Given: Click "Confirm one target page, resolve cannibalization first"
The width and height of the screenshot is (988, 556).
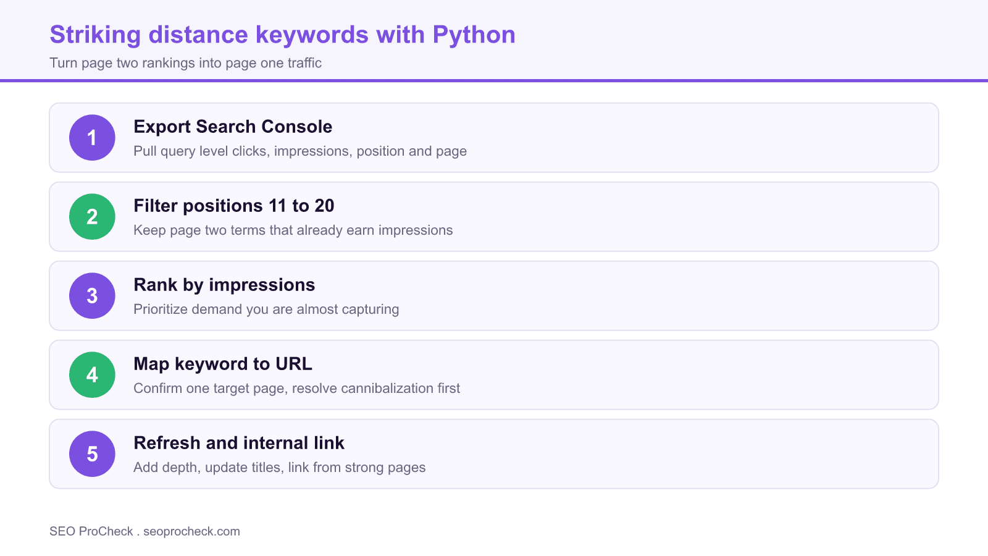Looking at the screenshot, I should (296, 389).
